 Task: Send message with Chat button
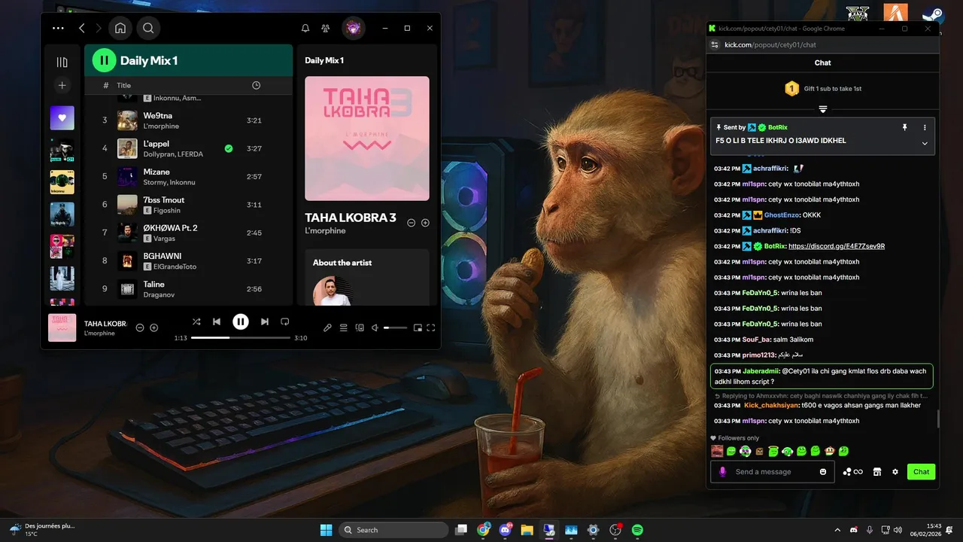pos(922,472)
